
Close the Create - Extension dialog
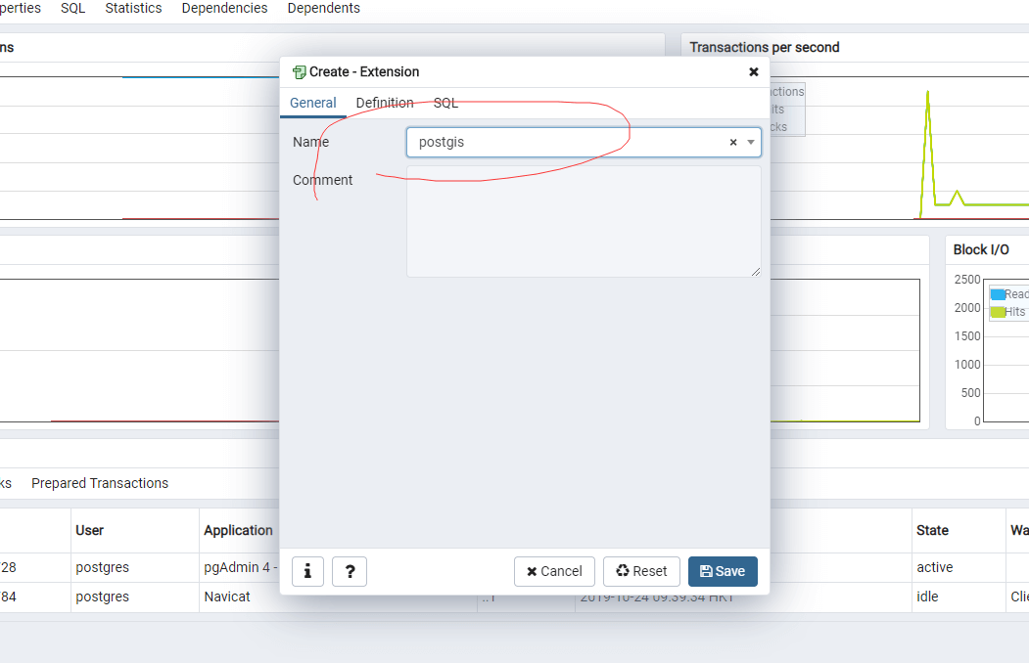tap(754, 71)
